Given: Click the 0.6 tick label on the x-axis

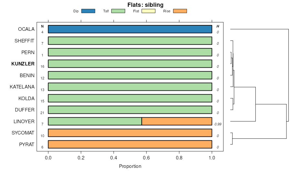Looking at the screenshot, I should (x=146, y=158).
